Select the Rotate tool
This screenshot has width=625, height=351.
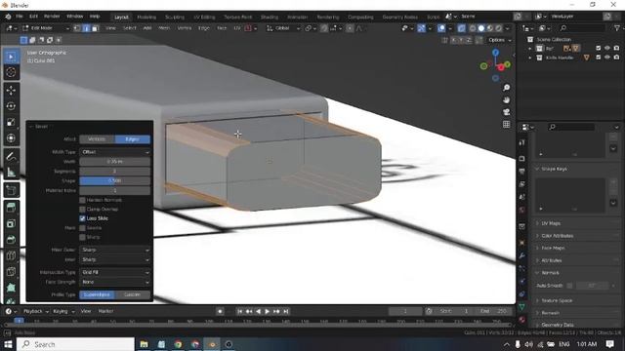click(11, 106)
